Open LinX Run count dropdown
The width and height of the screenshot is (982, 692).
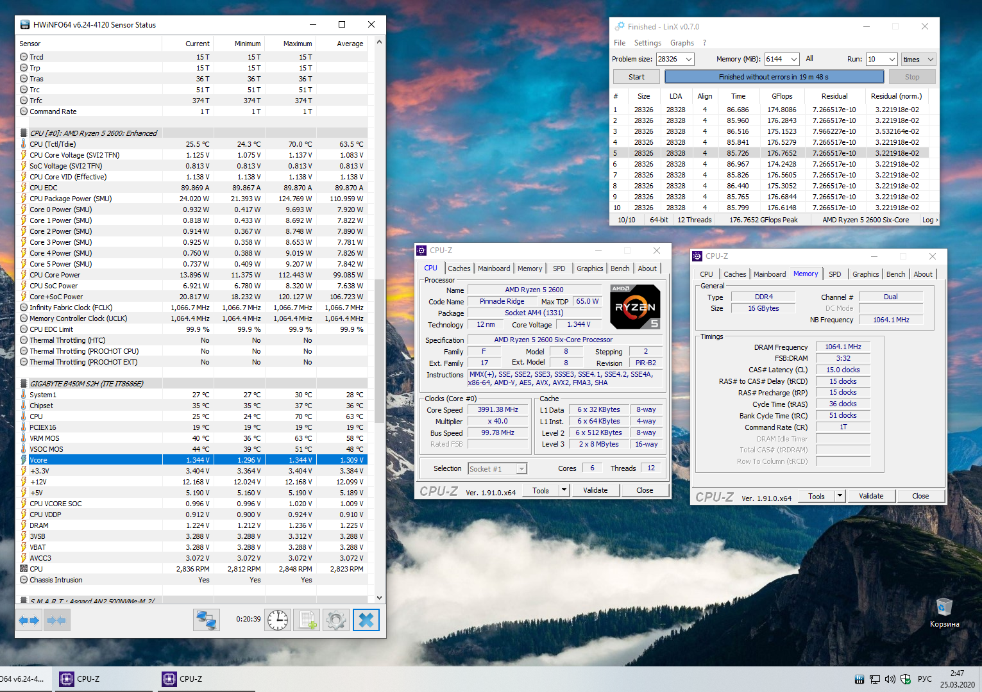coord(892,60)
